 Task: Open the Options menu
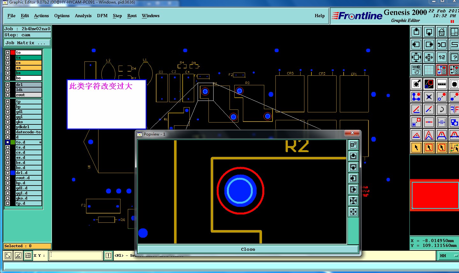point(62,16)
